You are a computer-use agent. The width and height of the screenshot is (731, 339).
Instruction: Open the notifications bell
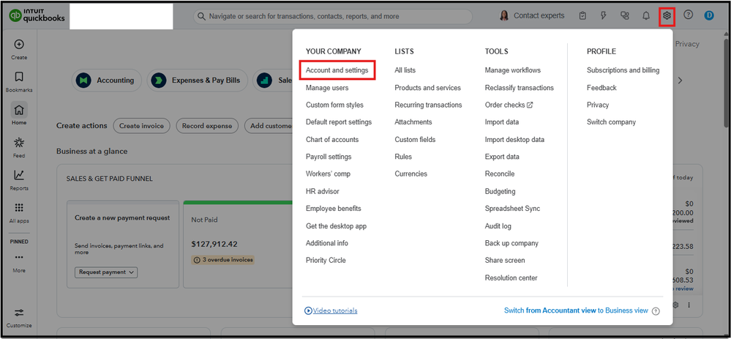[646, 15]
